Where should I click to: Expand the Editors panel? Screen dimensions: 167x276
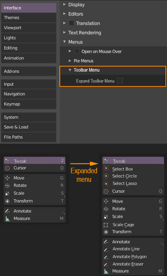coord(64,14)
